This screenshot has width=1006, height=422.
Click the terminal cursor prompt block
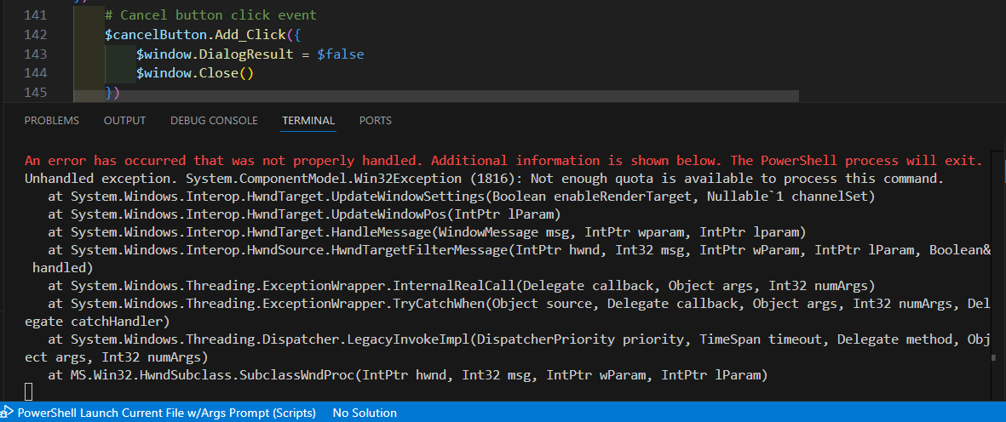coord(28,392)
